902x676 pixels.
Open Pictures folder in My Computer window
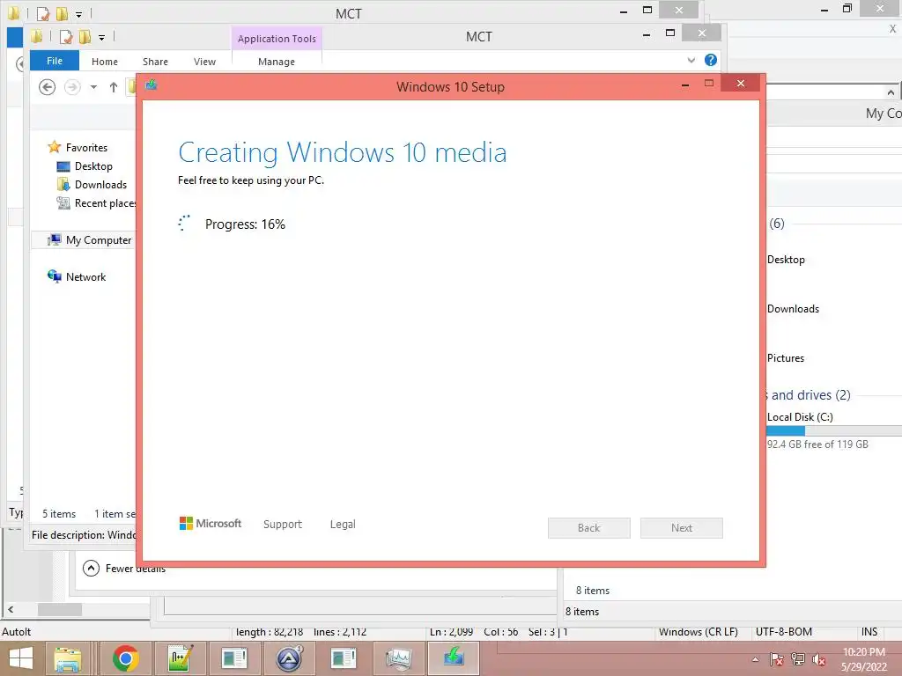[785, 358]
